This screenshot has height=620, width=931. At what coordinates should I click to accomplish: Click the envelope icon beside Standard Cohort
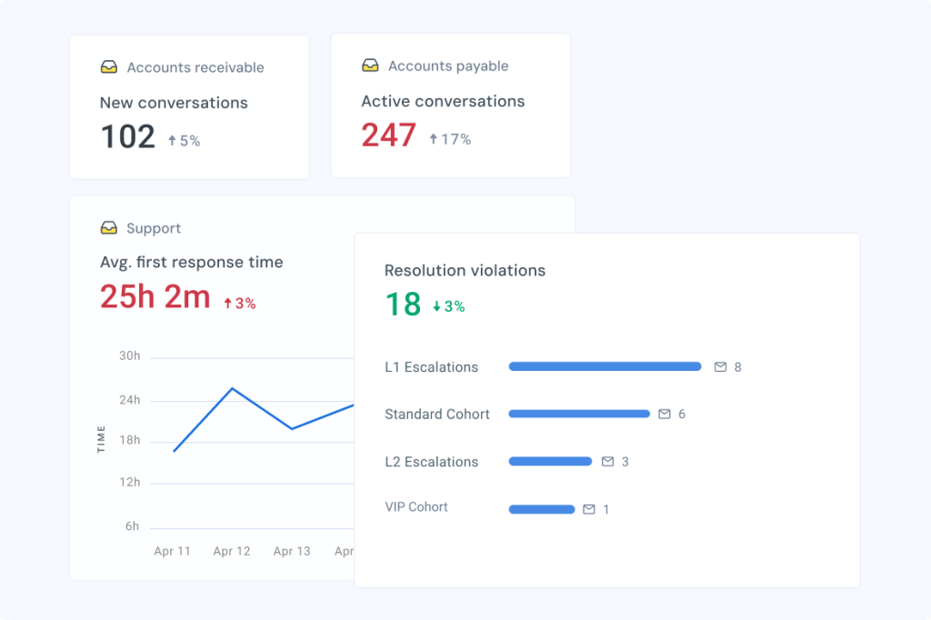click(665, 414)
